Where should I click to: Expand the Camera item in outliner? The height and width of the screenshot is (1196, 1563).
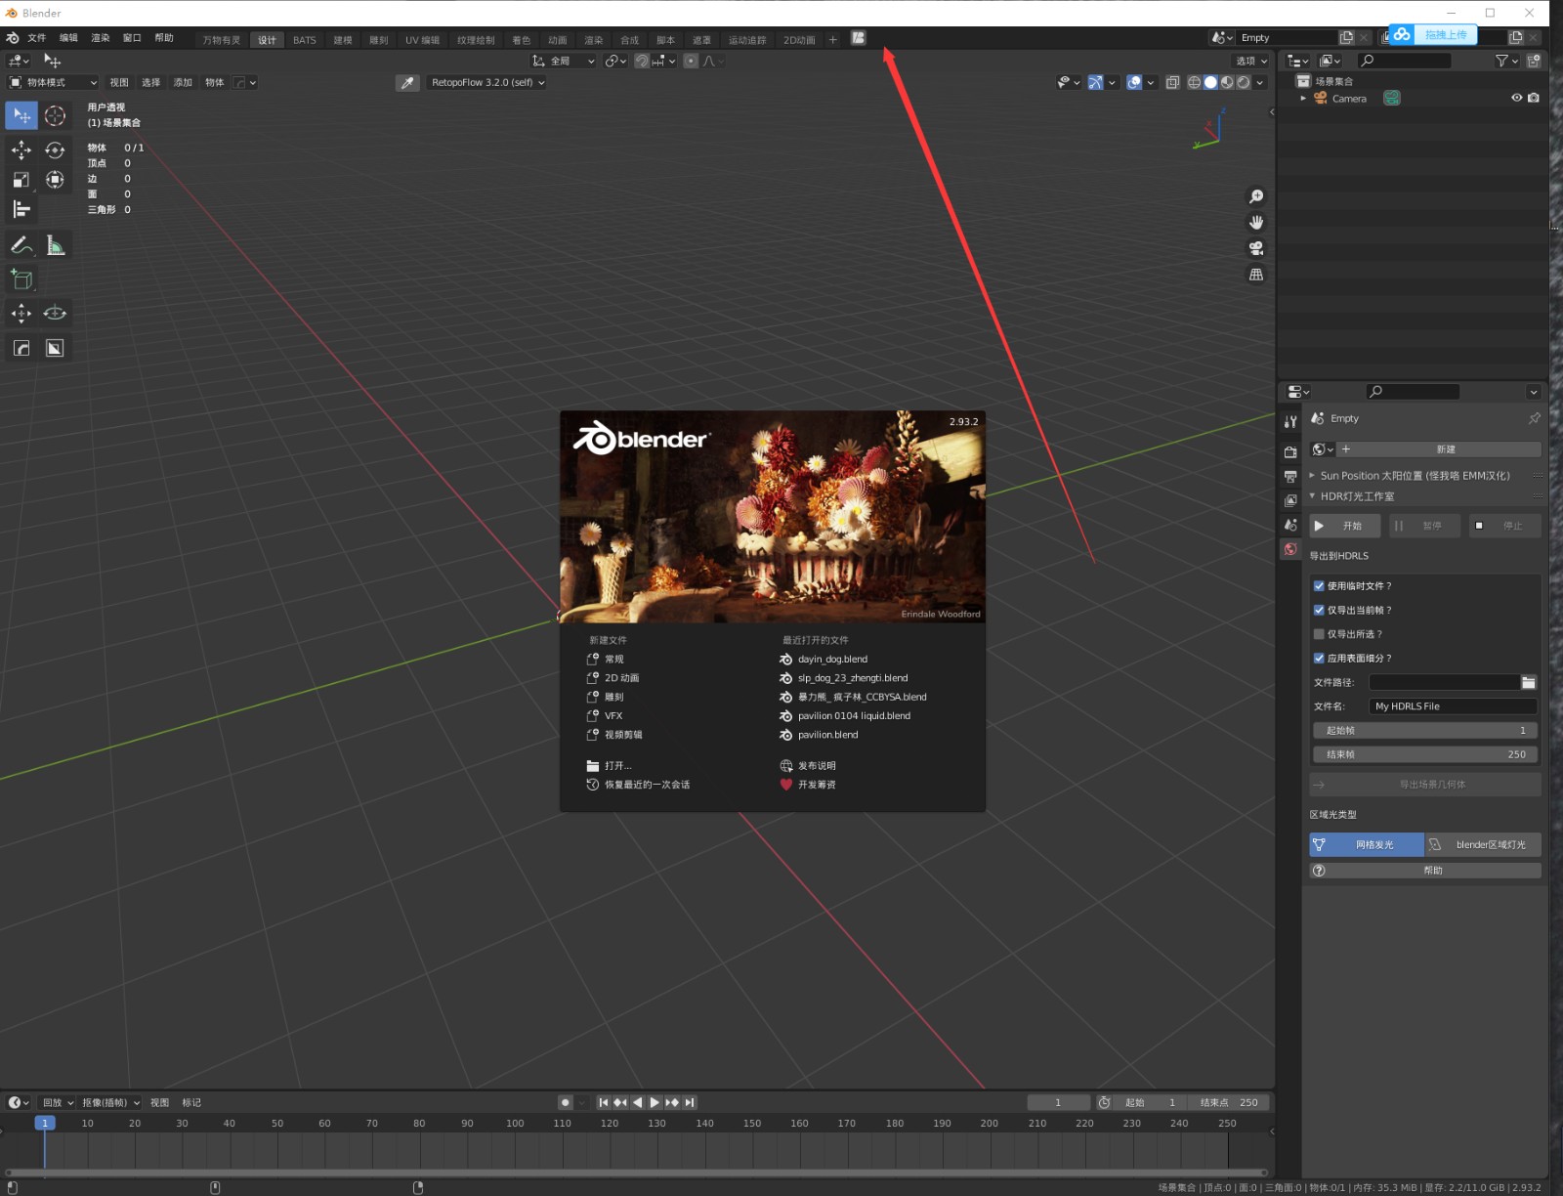click(1303, 99)
